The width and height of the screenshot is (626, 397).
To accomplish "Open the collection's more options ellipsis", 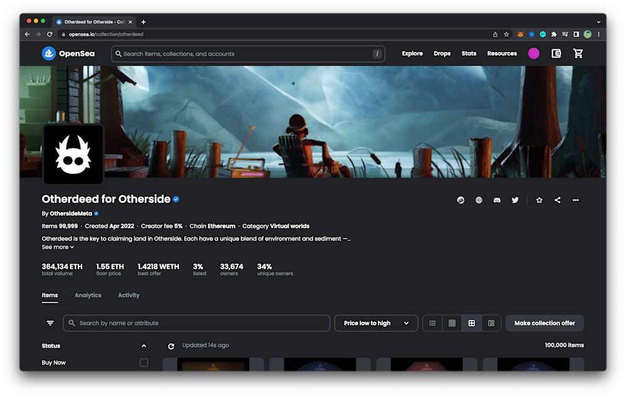I will pyautogui.click(x=575, y=200).
